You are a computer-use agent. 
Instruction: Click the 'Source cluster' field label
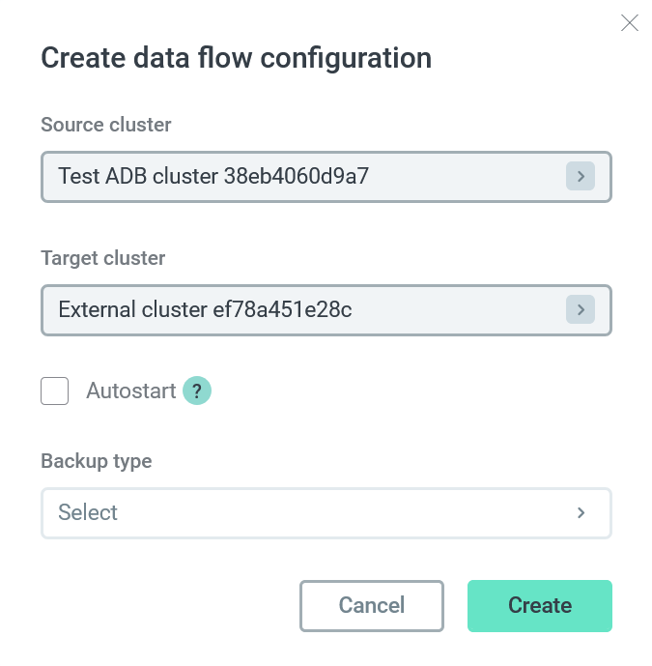point(106,125)
